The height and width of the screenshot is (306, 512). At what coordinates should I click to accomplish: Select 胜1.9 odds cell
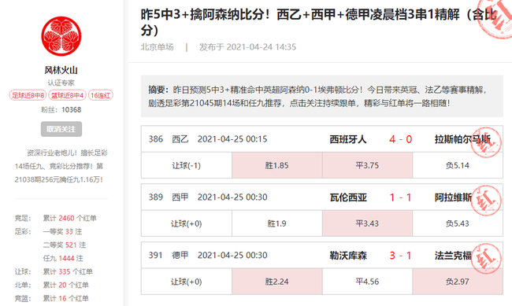coord(277,223)
